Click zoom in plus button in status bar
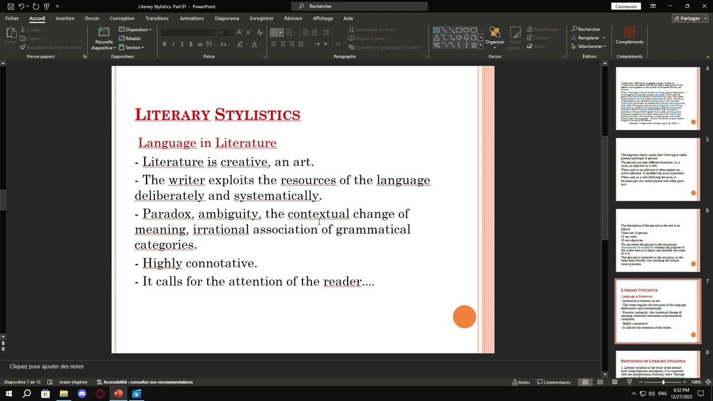The height and width of the screenshot is (401, 713). point(686,382)
